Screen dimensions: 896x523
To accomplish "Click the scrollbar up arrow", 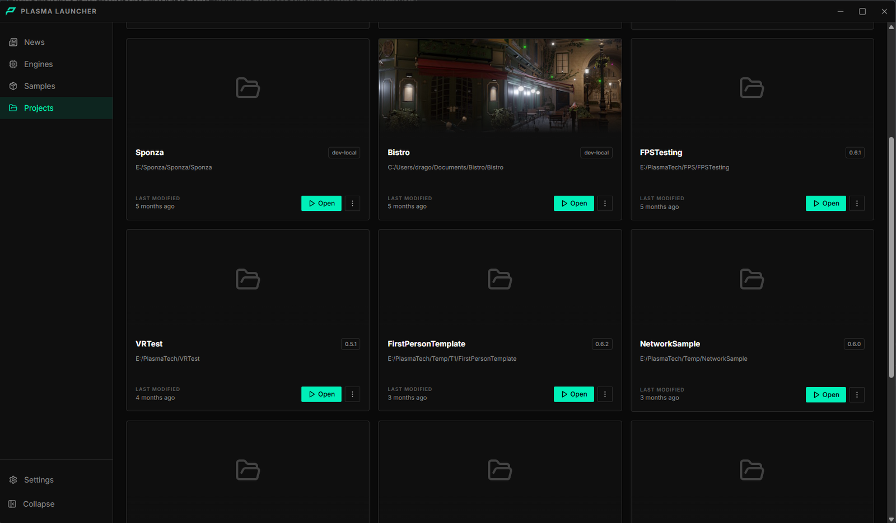I will coord(891,27).
